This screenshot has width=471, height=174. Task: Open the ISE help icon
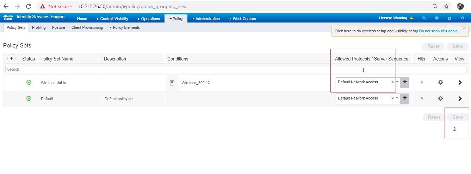437,18
